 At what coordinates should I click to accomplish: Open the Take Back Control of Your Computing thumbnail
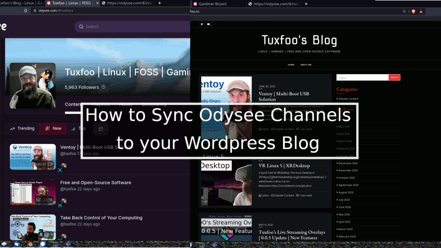[x=33, y=227]
